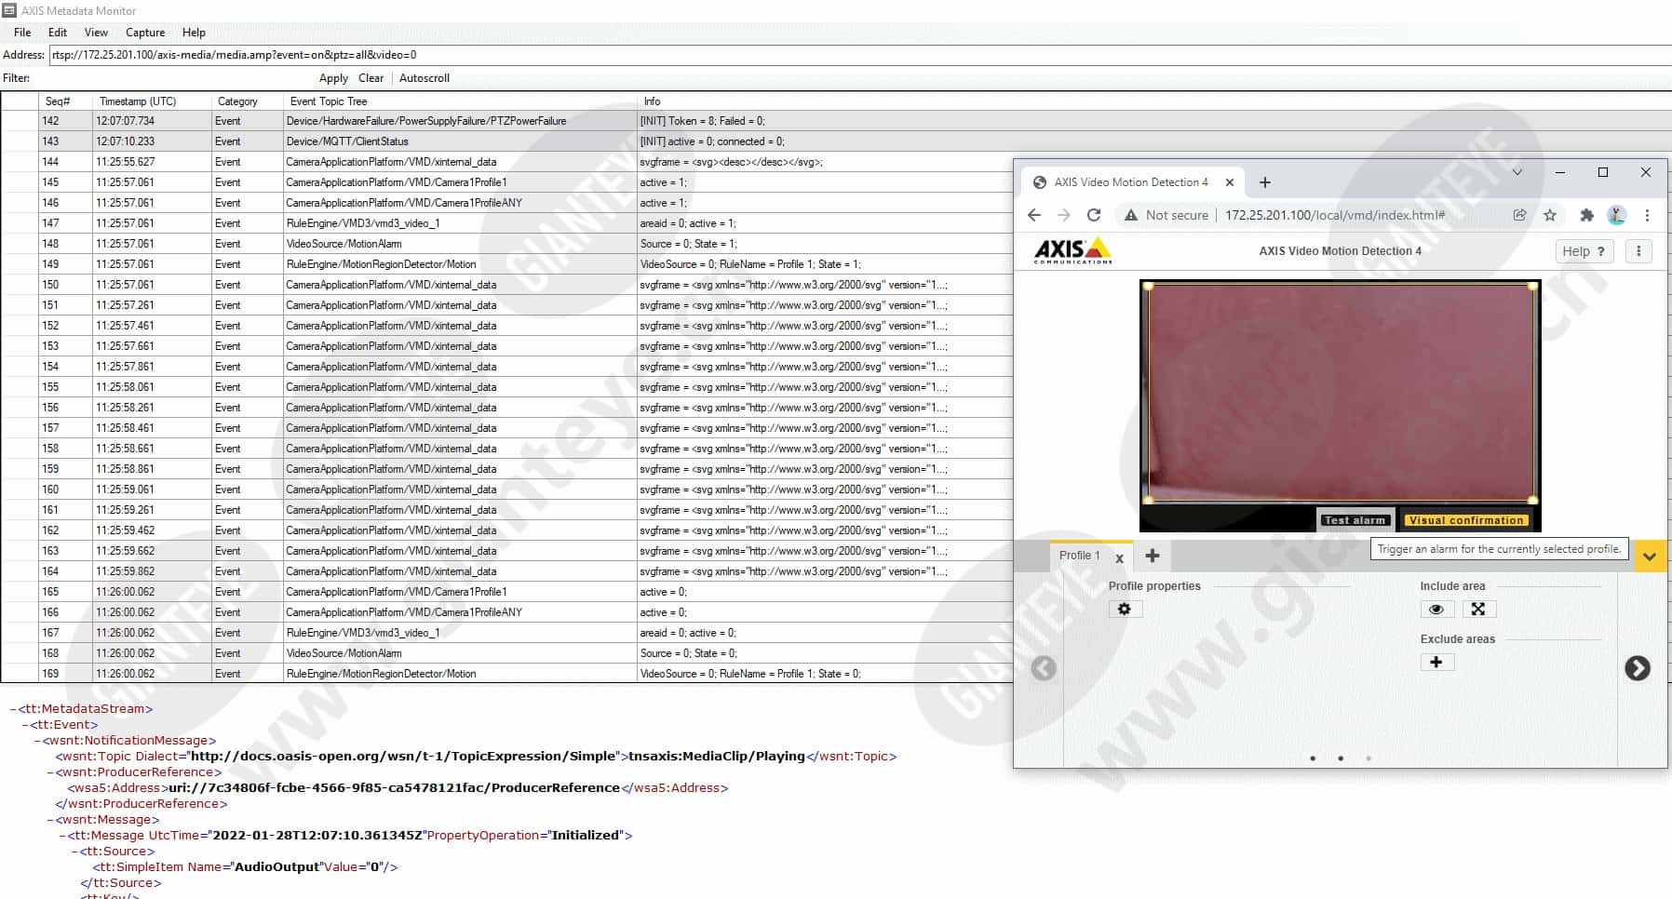
Task: Toggle Autoscroll
Action: click(425, 78)
